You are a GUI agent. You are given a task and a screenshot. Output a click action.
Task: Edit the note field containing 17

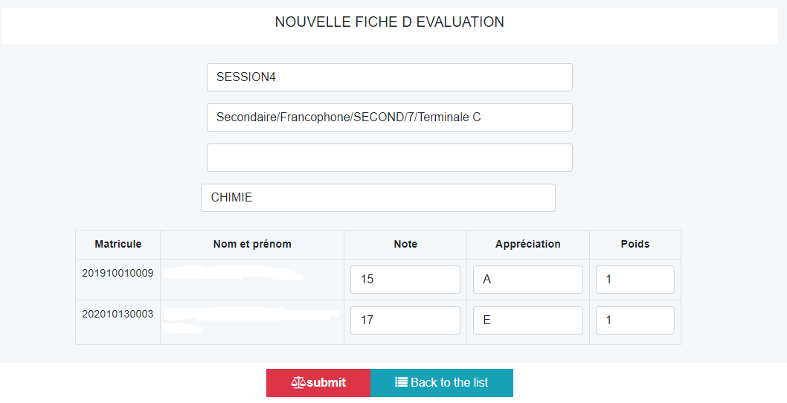tap(405, 320)
